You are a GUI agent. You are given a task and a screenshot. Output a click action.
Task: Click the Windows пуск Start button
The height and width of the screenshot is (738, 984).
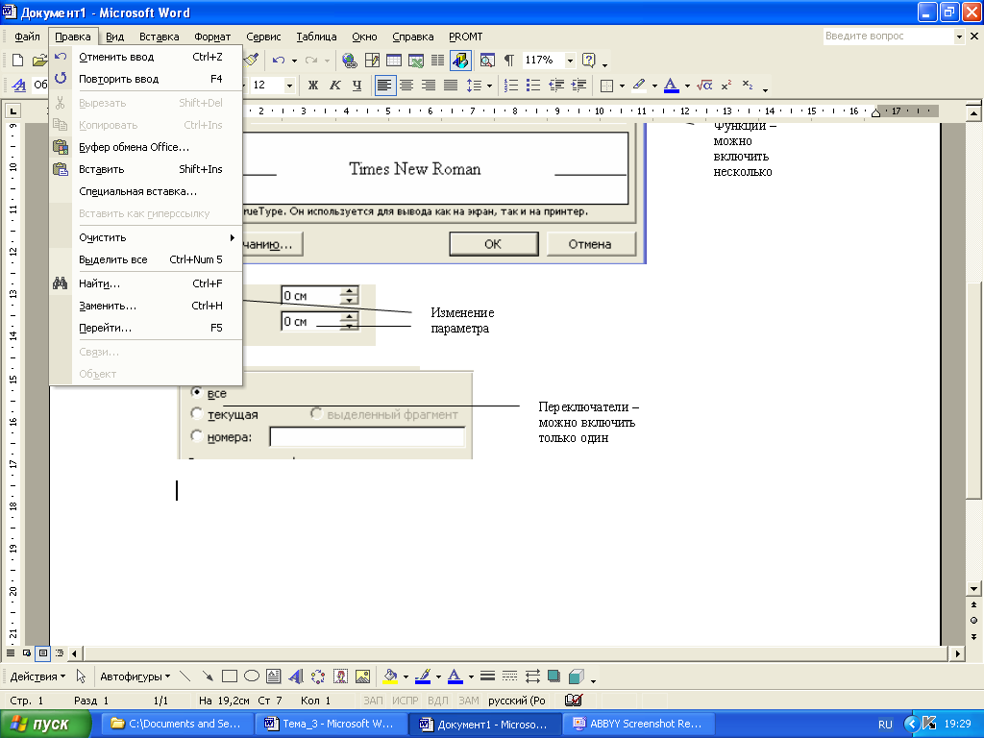point(45,724)
